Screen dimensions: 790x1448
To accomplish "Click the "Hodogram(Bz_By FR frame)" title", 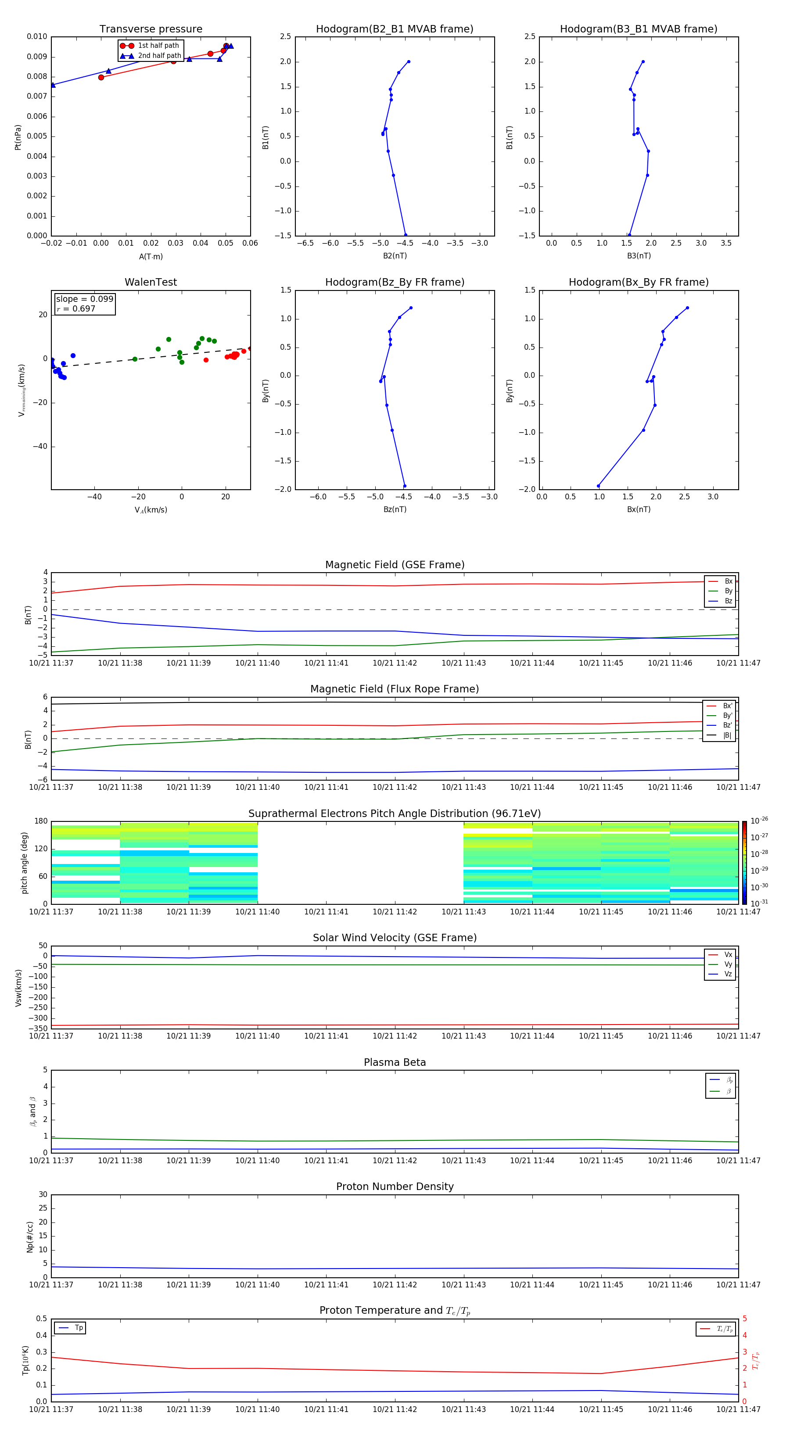I will 395,282.
